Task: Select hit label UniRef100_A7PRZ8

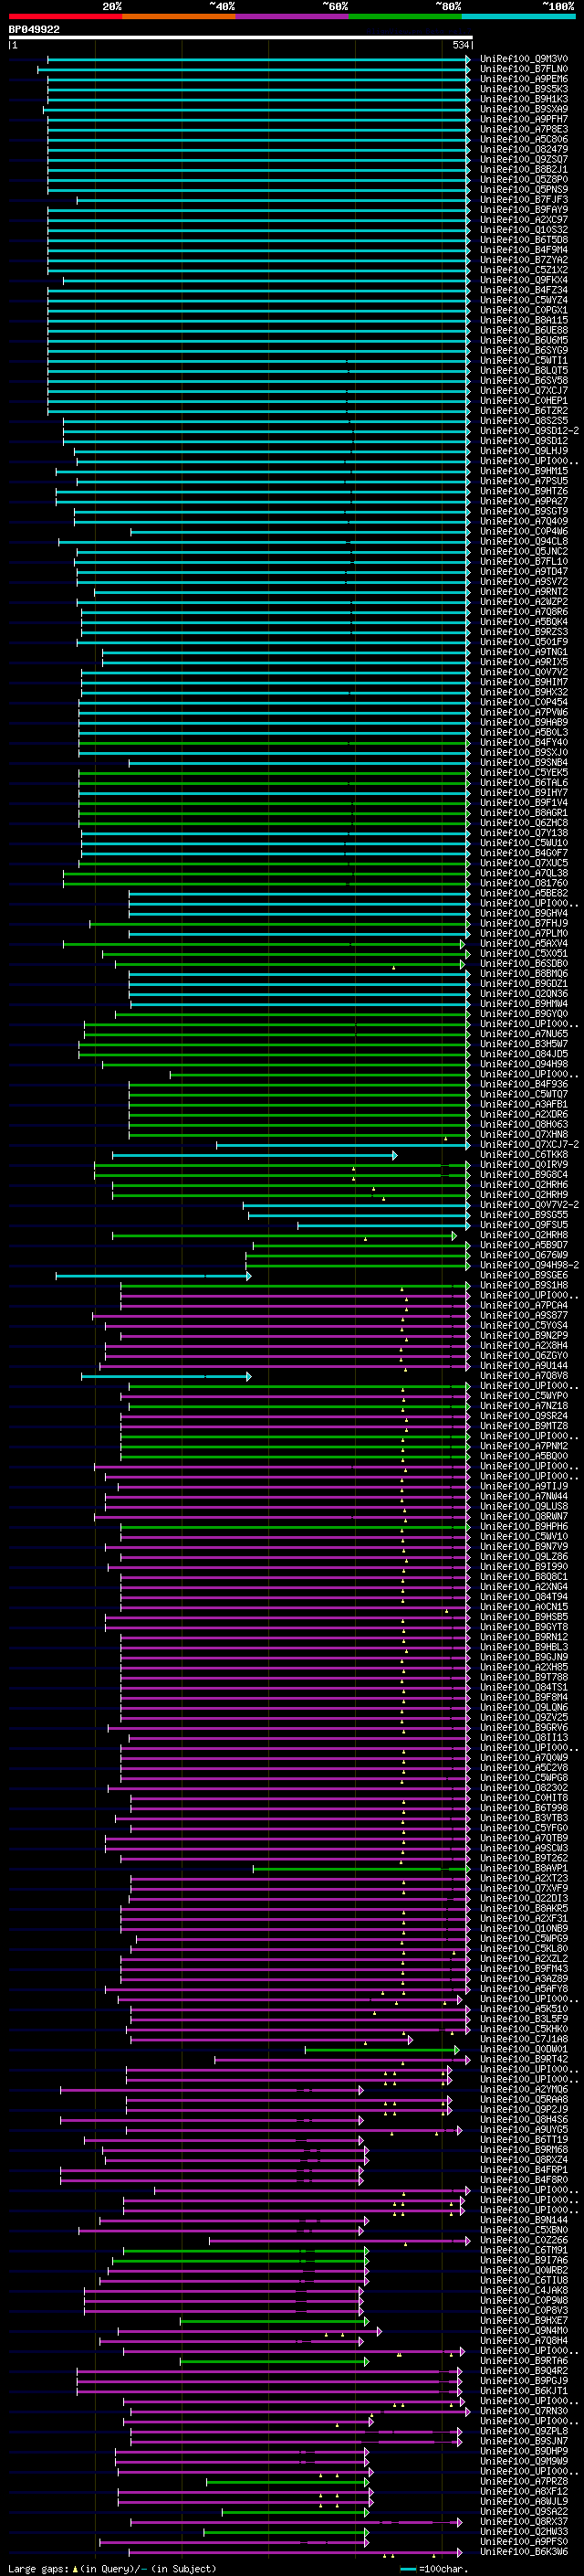Action: [x=524, y=2482]
